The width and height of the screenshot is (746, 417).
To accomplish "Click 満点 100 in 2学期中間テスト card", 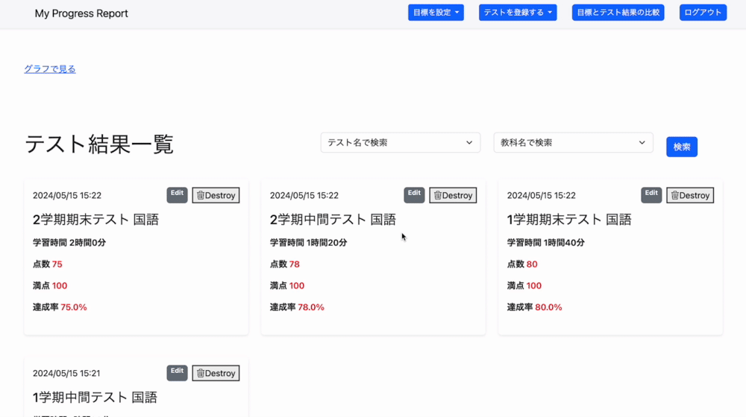I will point(287,286).
